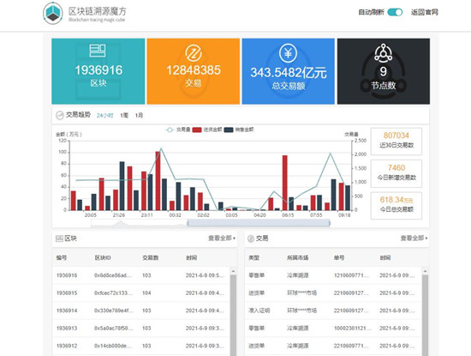Screen dimensions: 471x356
Task: Open the 返回官网 link
Action: point(425,12)
